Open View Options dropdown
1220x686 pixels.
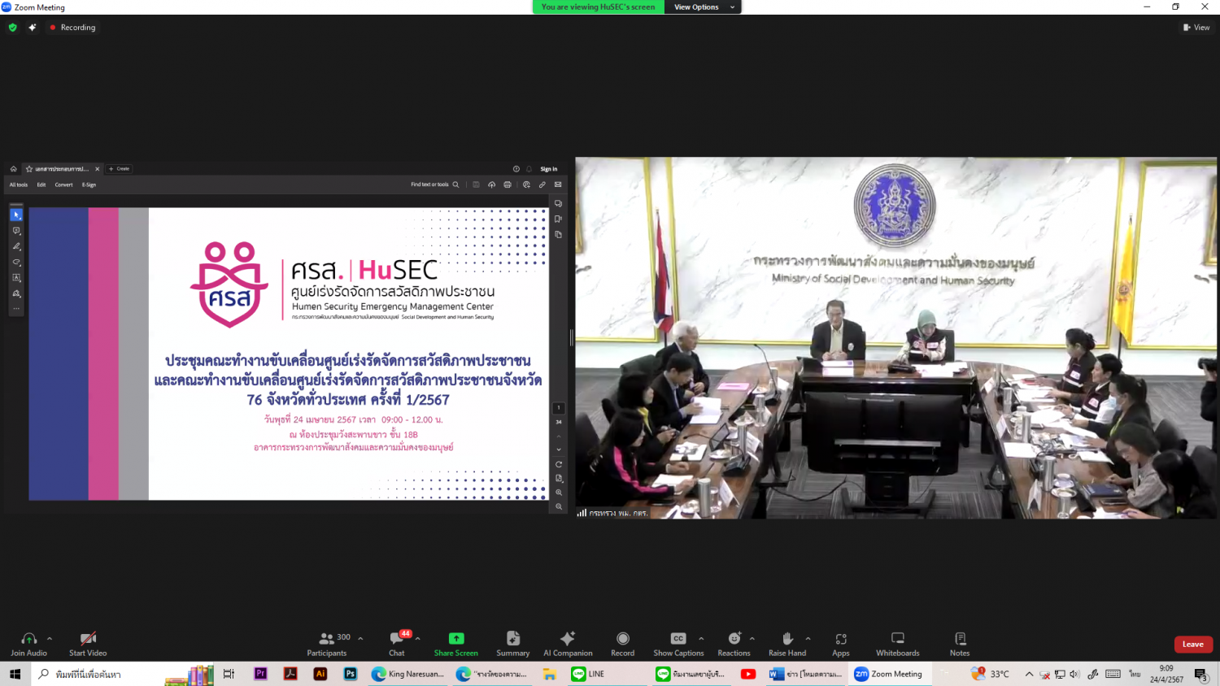[704, 7]
